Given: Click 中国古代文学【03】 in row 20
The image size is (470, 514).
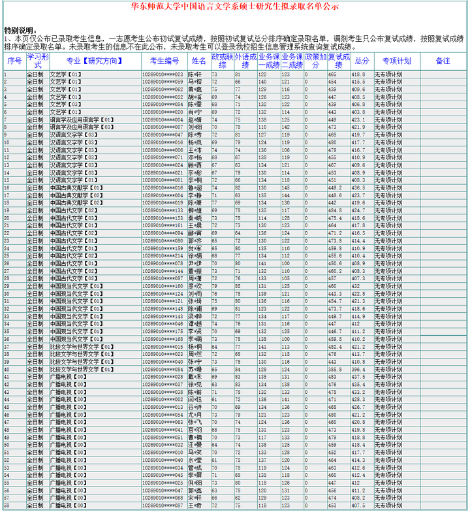Looking at the screenshot, I should (x=74, y=218).
